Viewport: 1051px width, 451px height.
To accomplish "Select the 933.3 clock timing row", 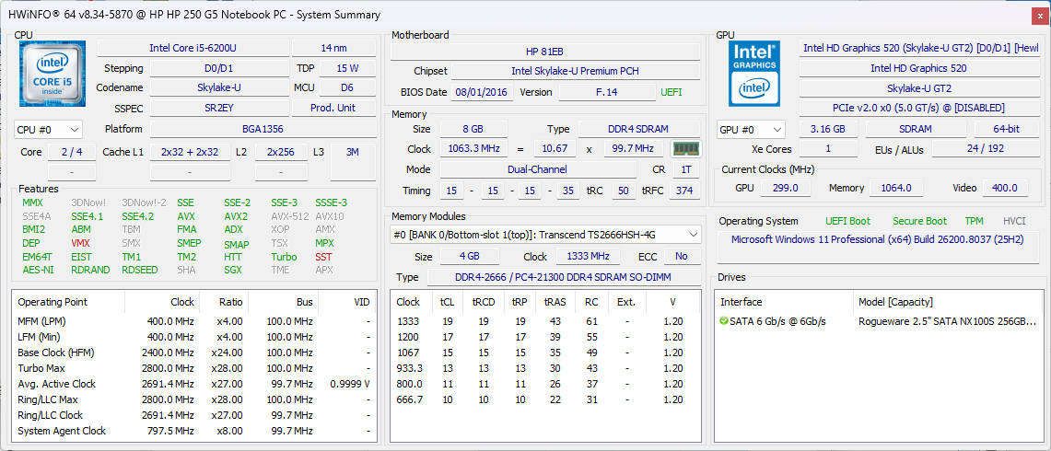I will point(545,368).
